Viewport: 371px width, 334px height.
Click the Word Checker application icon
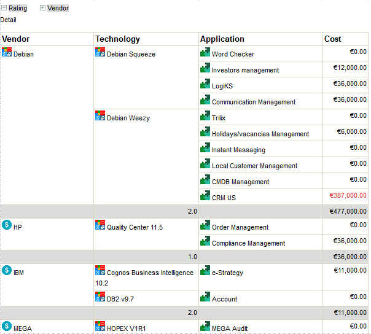pyautogui.click(x=205, y=53)
